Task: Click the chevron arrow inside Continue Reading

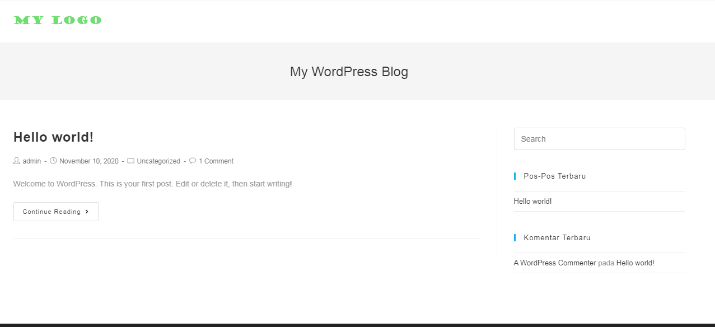Action: click(x=87, y=212)
